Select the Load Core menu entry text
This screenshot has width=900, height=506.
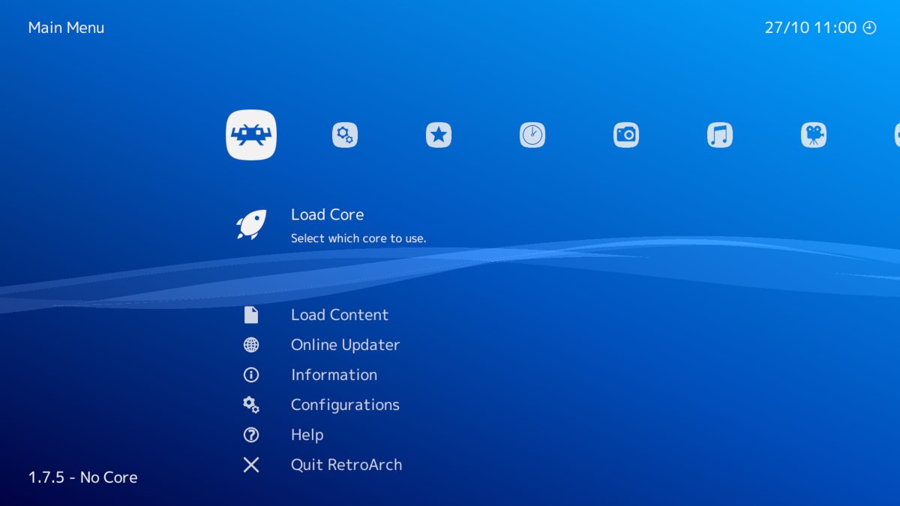click(x=327, y=214)
